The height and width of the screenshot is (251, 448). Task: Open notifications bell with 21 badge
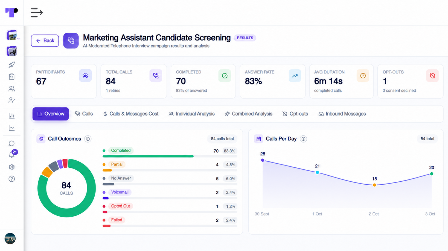(x=12, y=154)
